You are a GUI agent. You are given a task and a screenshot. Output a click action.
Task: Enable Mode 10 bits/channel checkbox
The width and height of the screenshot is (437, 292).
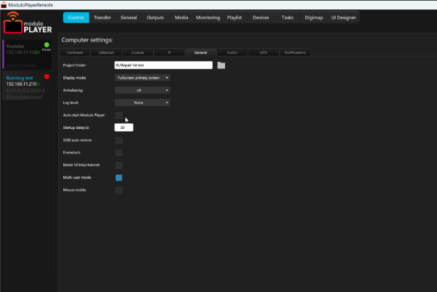(x=119, y=165)
